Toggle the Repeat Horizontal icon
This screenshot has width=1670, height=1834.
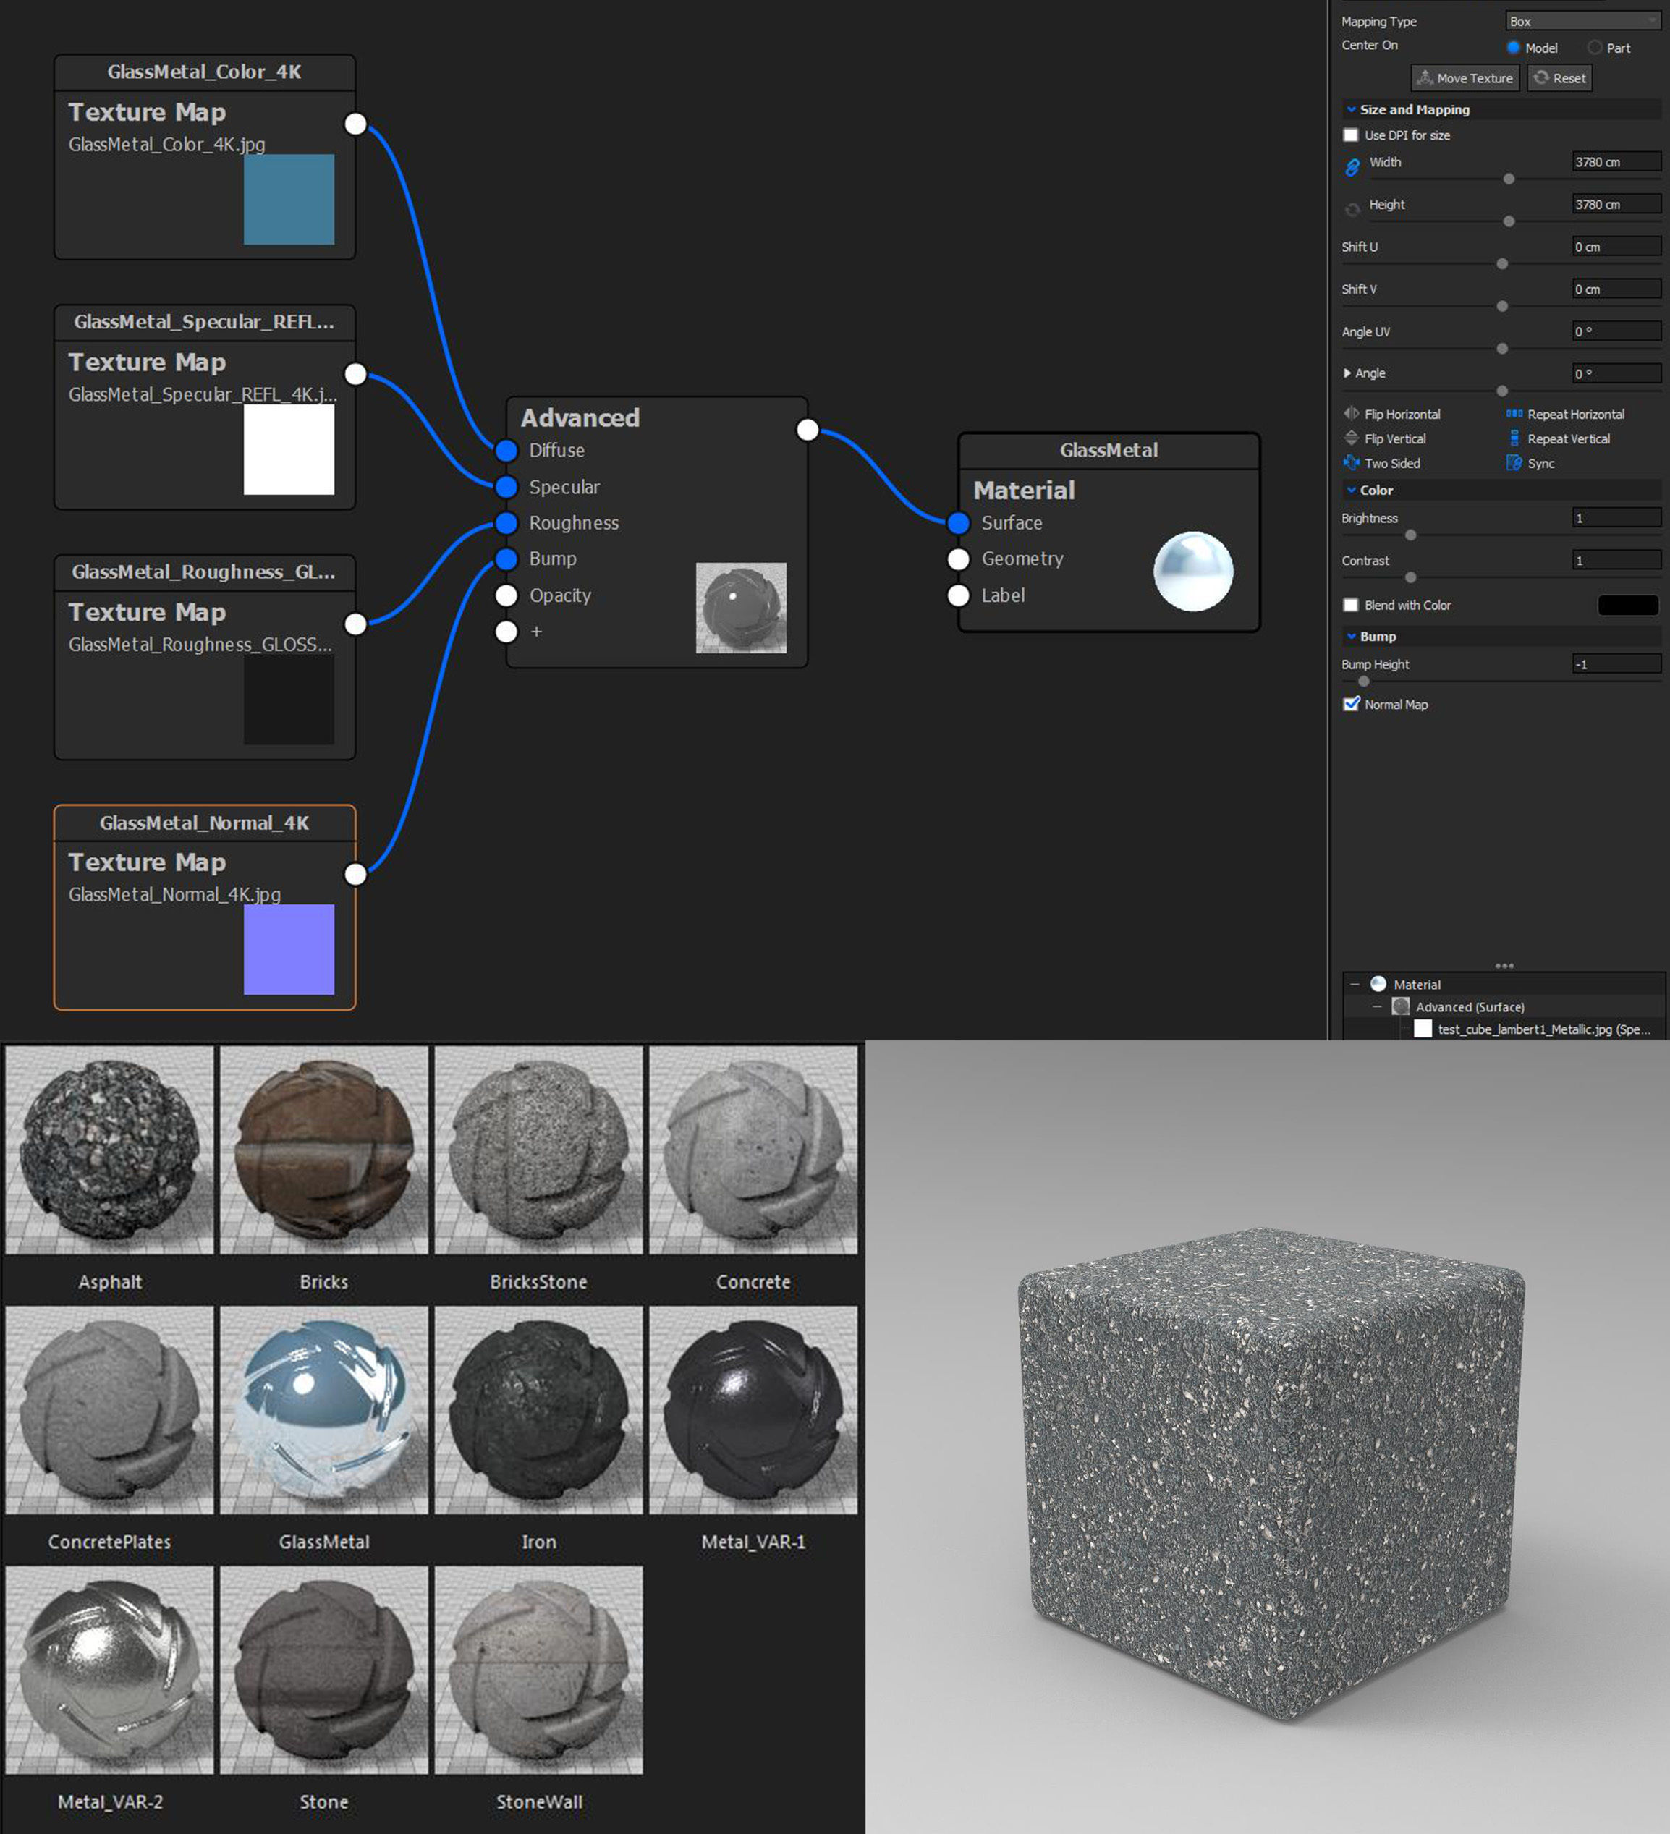click(1514, 414)
